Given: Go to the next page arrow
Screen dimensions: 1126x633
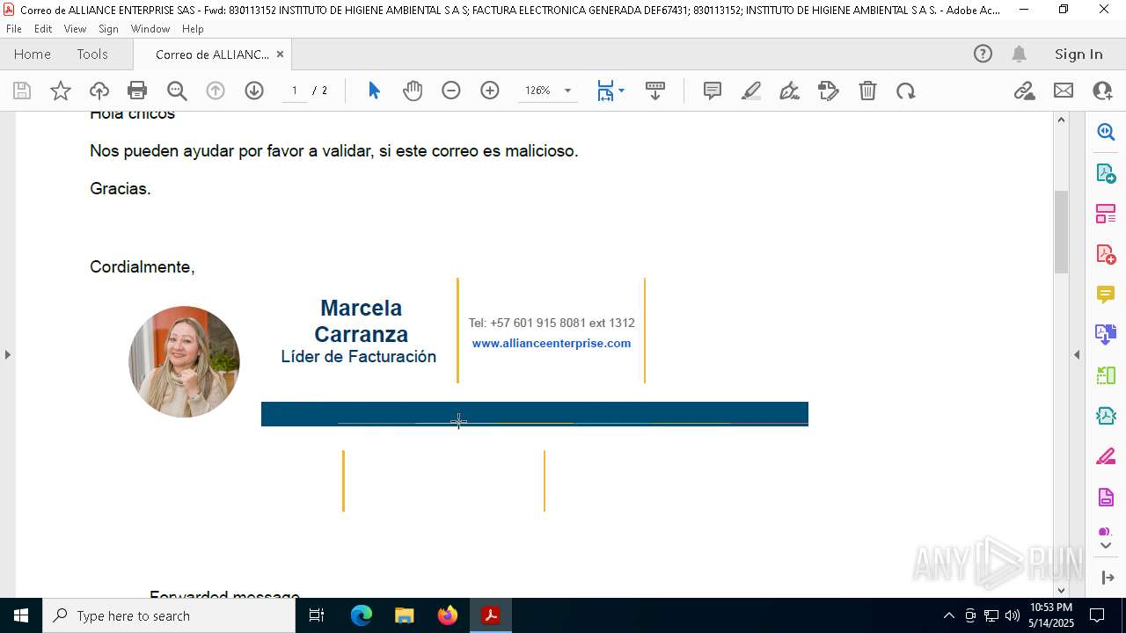Looking at the screenshot, I should (254, 91).
